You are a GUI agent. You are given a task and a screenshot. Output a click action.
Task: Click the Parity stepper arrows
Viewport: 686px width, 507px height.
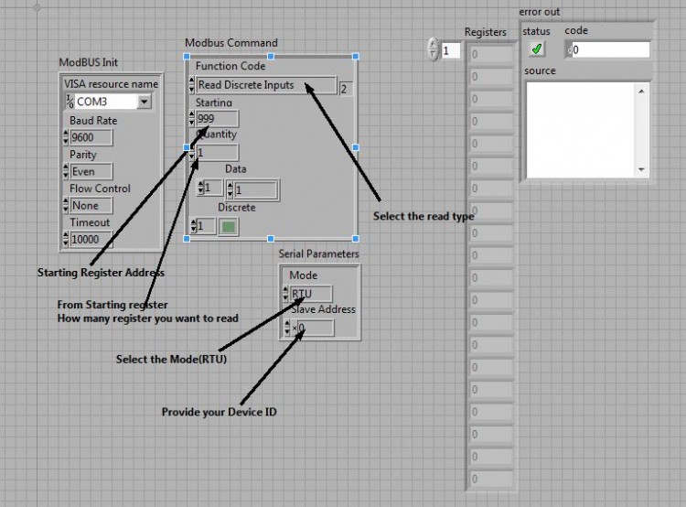coord(66,171)
